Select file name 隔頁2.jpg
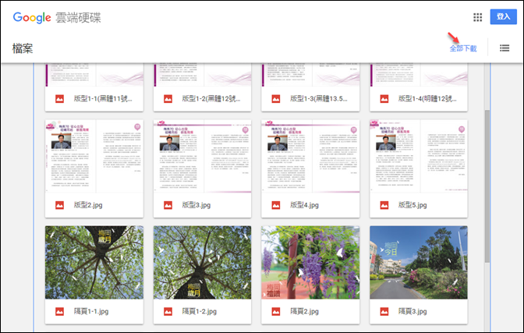Image resolution: width=524 pixels, height=333 pixels. (x=304, y=311)
